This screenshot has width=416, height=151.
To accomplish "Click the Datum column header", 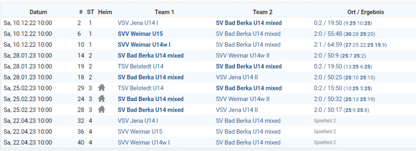I will pyautogui.click(x=38, y=12).
